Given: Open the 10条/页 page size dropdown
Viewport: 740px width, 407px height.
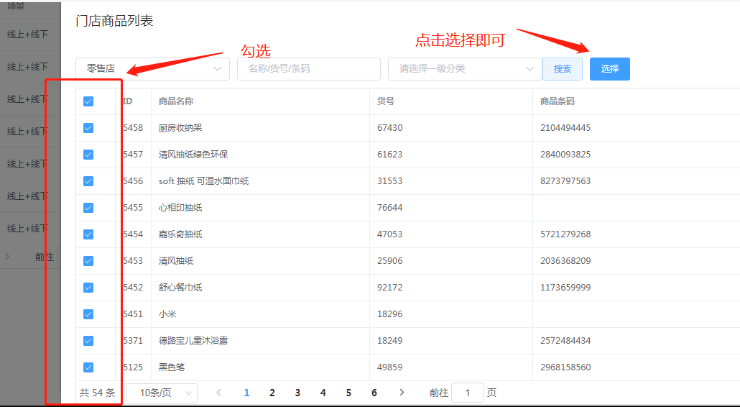Looking at the screenshot, I should click(162, 393).
